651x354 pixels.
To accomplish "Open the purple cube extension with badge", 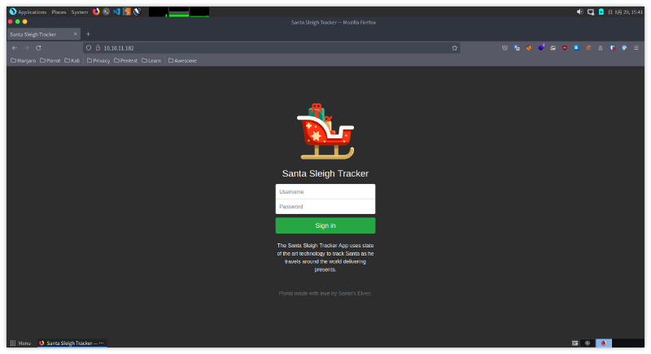I will coord(541,48).
